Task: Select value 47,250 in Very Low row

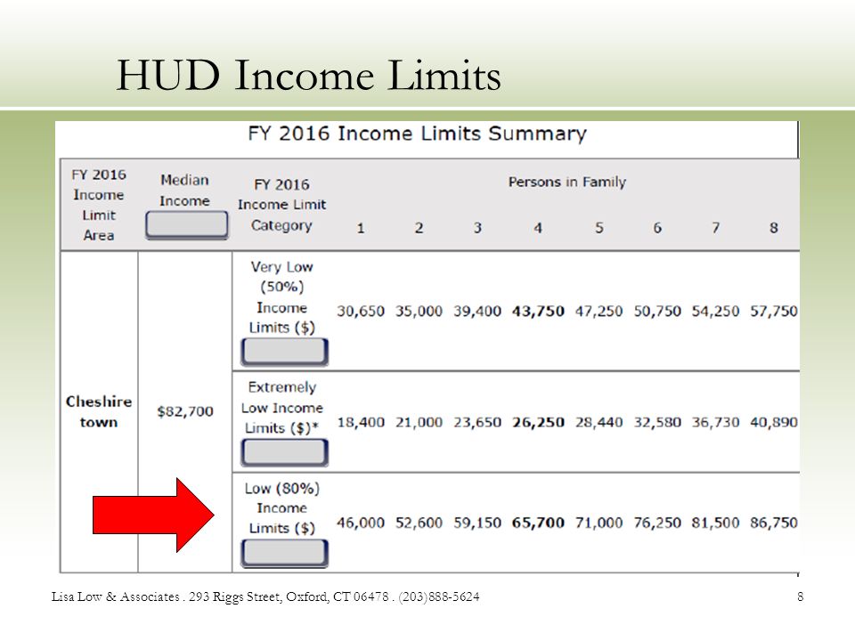Action: [x=598, y=312]
